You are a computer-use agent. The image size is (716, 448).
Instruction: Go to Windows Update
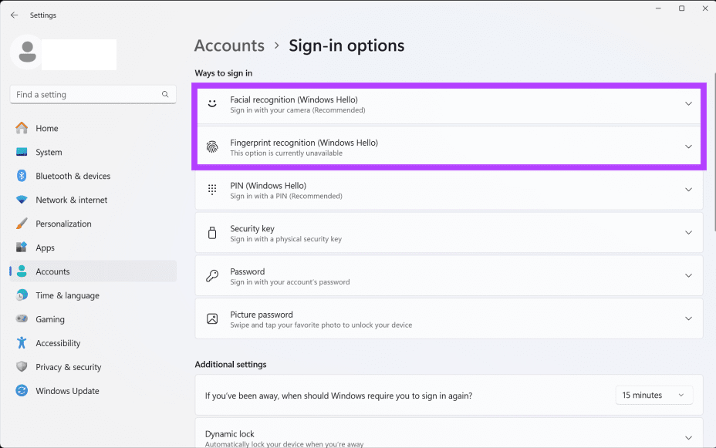tap(93, 390)
